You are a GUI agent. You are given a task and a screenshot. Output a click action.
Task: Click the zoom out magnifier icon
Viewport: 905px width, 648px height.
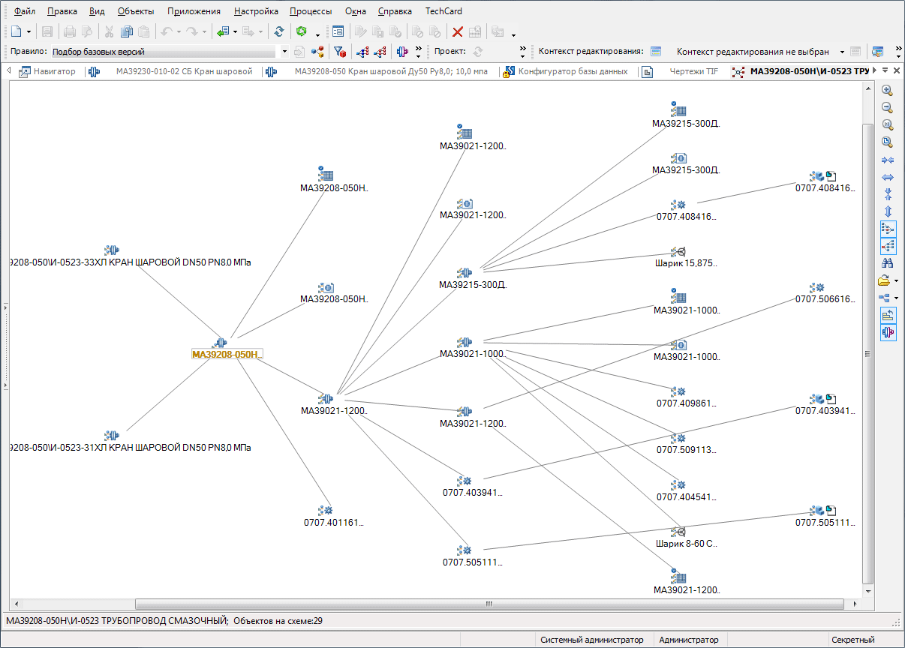tap(887, 107)
